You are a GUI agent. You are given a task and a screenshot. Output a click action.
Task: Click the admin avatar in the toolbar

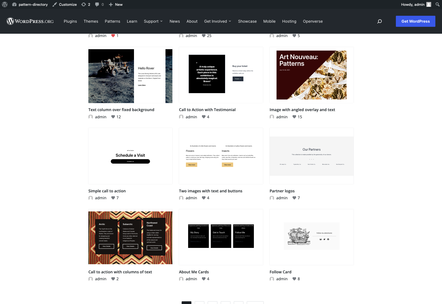pyautogui.click(x=429, y=4)
